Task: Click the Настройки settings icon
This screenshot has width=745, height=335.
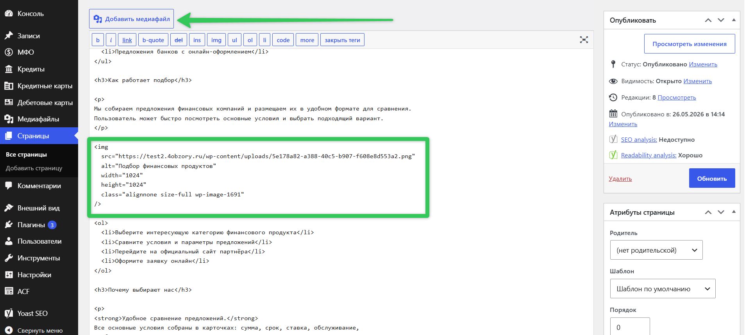Action: coord(9,275)
